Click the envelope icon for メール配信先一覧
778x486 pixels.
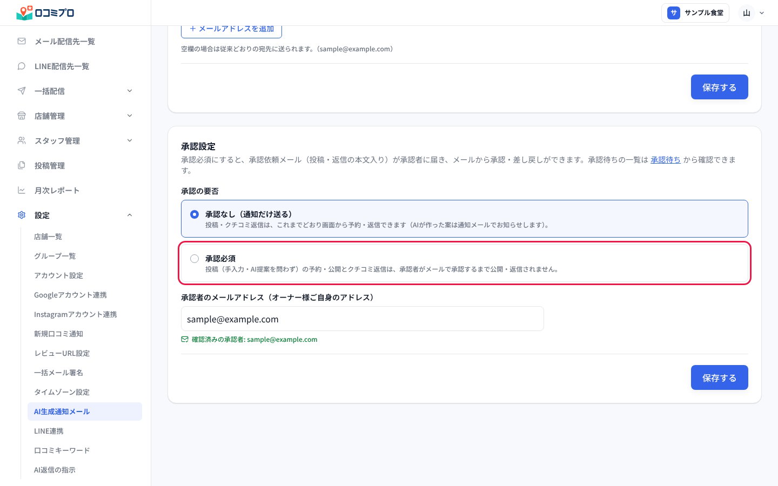(22, 41)
